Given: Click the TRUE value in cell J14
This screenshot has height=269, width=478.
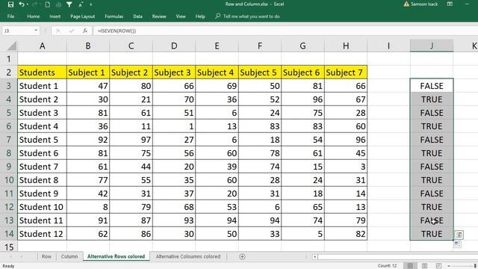Looking at the screenshot, I should pyautogui.click(x=432, y=234).
